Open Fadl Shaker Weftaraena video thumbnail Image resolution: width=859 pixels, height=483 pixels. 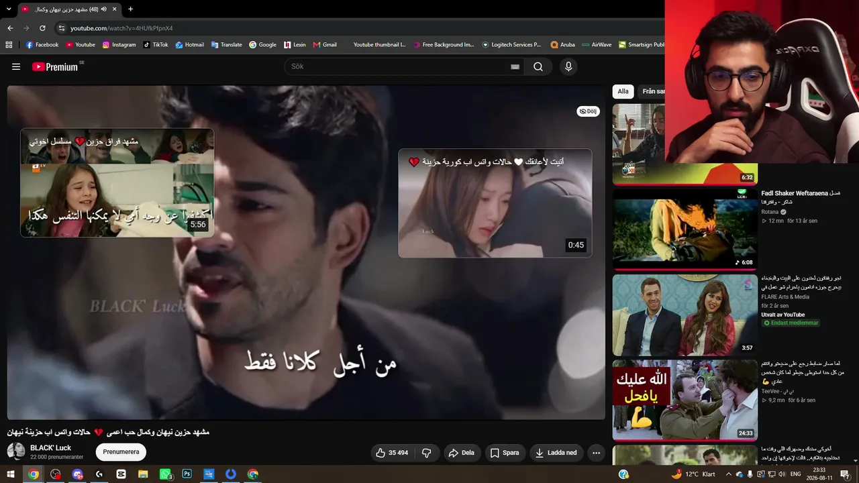coord(685,229)
